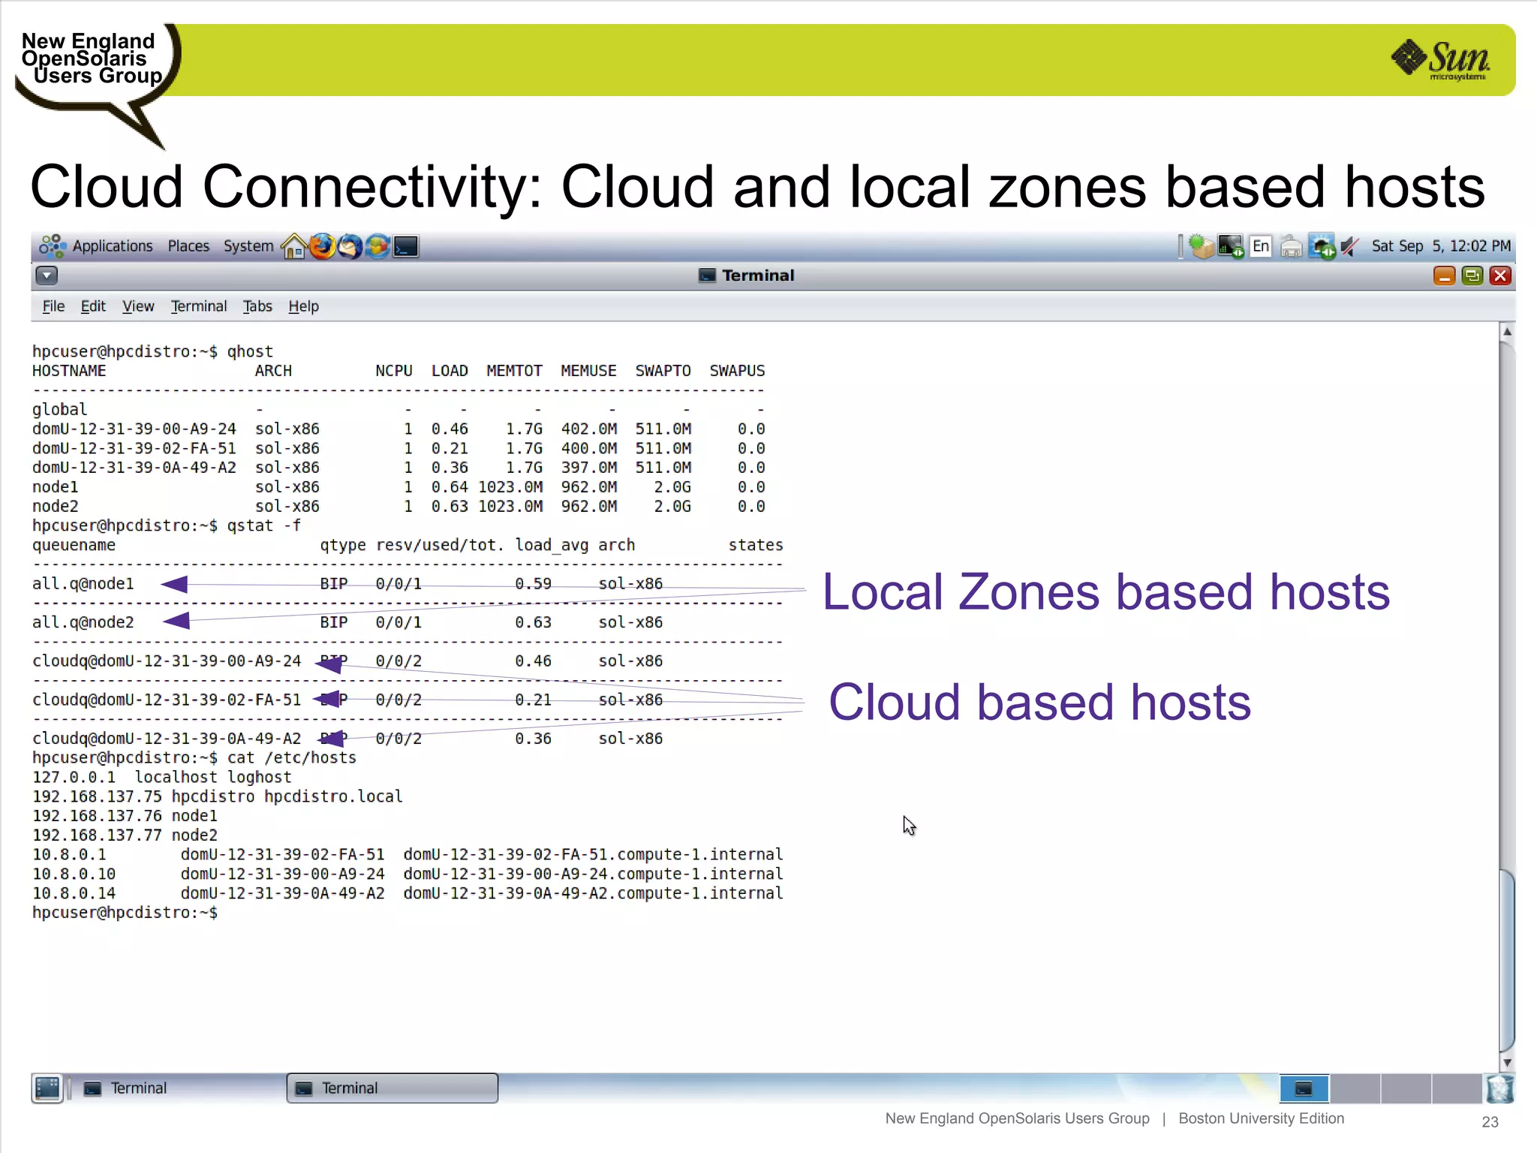The height and width of the screenshot is (1153, 1537).
Task: Launch Firefox from the top panel
Action: [x=322, y=246]
